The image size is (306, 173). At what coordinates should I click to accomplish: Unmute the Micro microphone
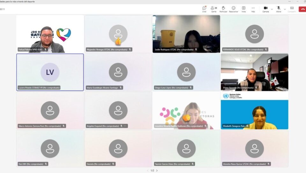[x=278, y=9]
